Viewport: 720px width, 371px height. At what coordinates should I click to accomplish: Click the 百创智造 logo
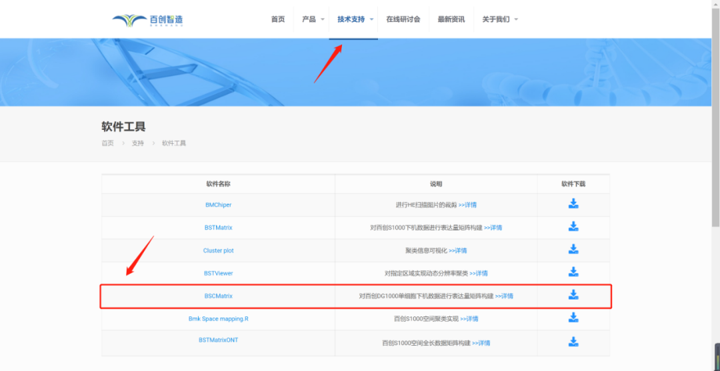(147, 20)
